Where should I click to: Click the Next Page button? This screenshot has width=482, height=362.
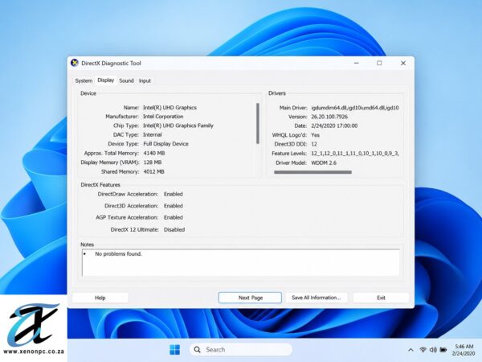(x=250, y=298)
